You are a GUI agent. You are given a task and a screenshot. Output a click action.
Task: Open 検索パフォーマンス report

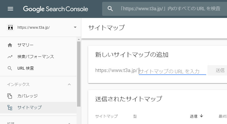[x=36, y=56]
